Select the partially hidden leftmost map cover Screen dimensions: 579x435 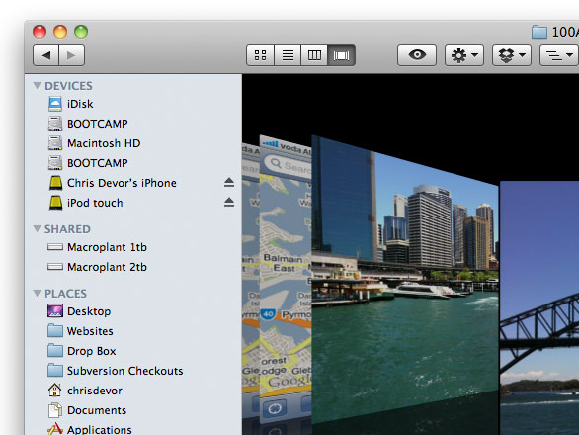[251, 281]
